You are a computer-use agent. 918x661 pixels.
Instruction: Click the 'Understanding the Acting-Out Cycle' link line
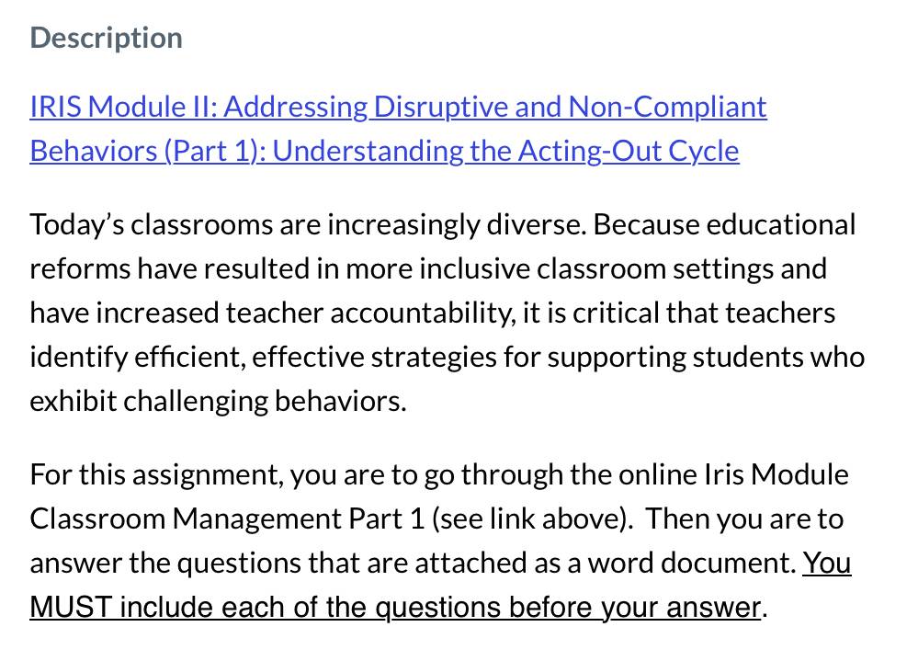(x=505, y=151)
